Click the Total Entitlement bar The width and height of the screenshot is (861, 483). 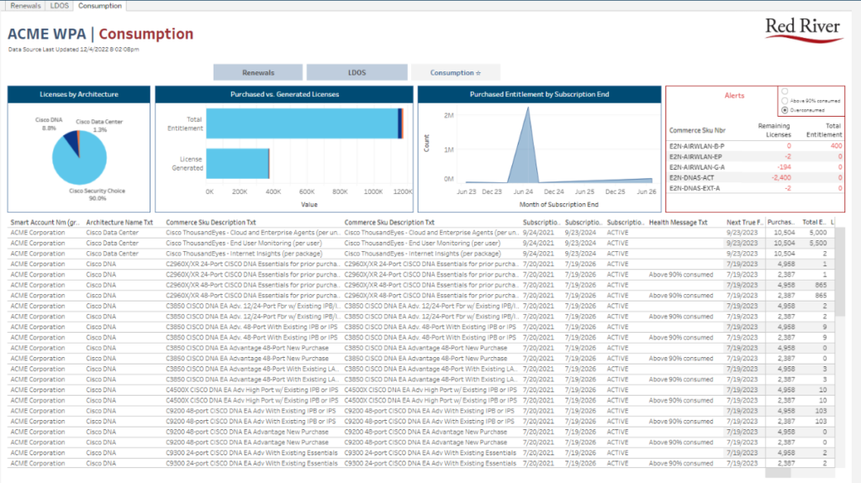(303, 123)
